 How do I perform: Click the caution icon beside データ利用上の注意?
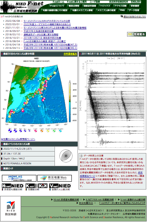[81, 156]
